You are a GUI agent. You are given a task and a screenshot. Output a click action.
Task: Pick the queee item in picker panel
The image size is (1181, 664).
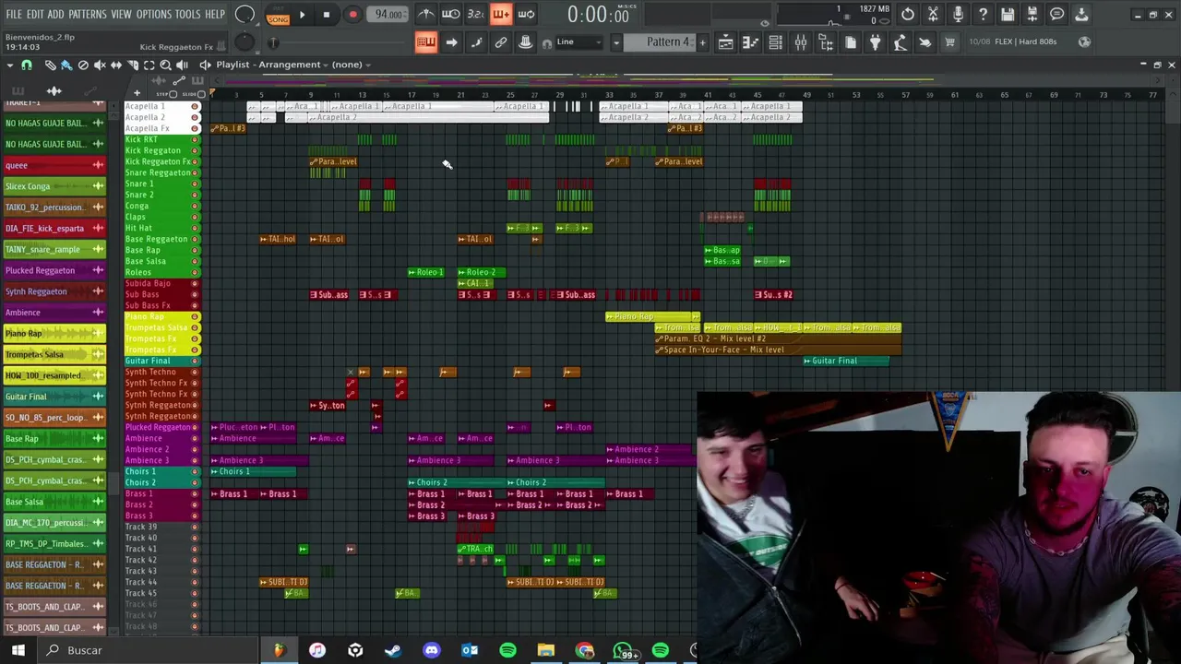click(x=54, y=165)
